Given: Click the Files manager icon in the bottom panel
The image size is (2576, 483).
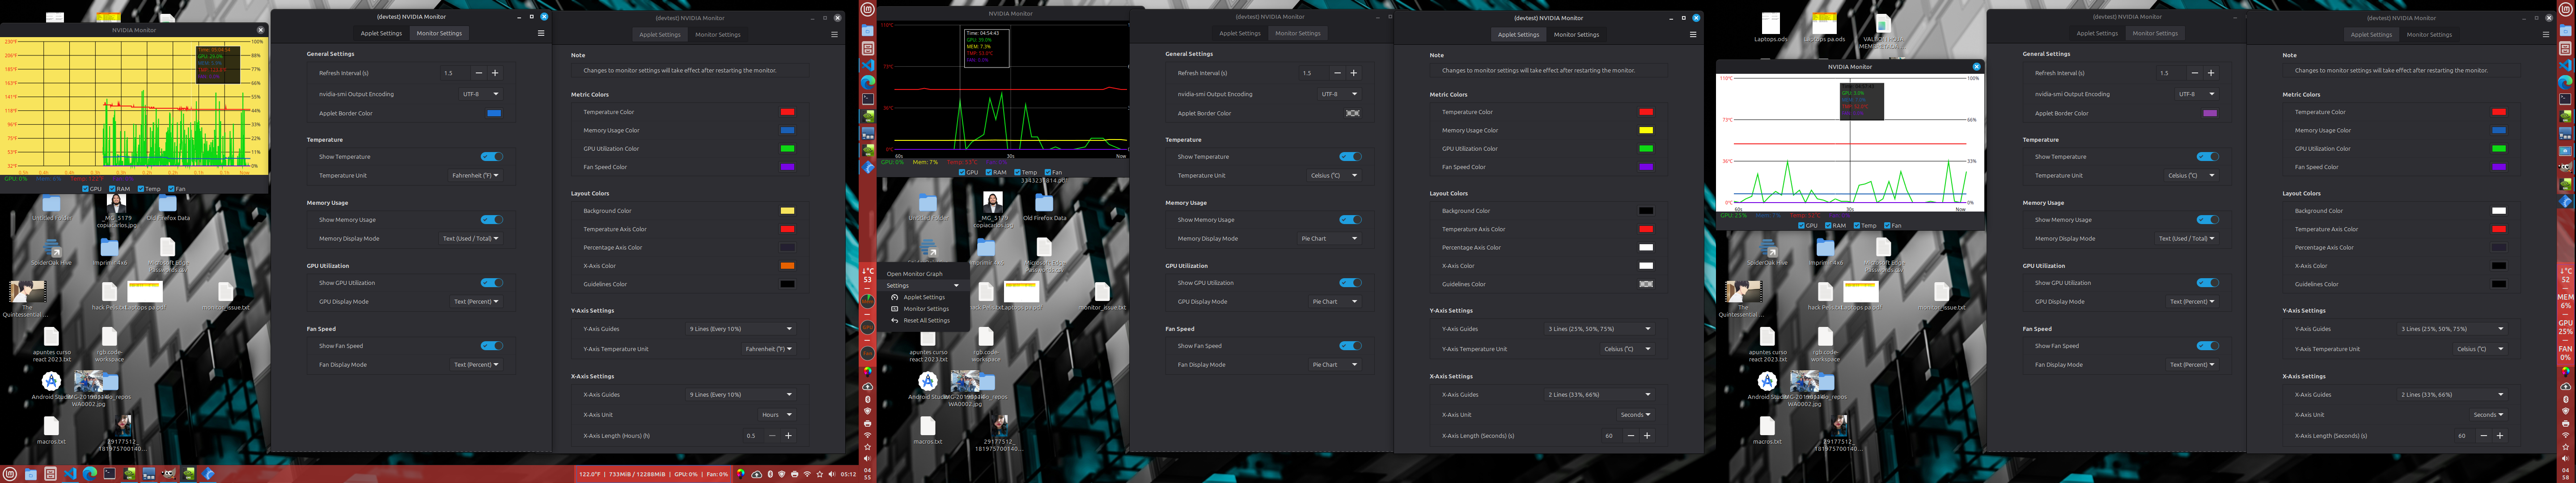Looking at the screenshot, I should pyautogui.click(x=31, y=474).
